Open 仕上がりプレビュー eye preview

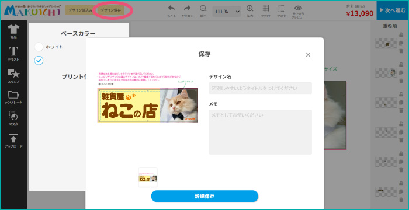point(298,12)
